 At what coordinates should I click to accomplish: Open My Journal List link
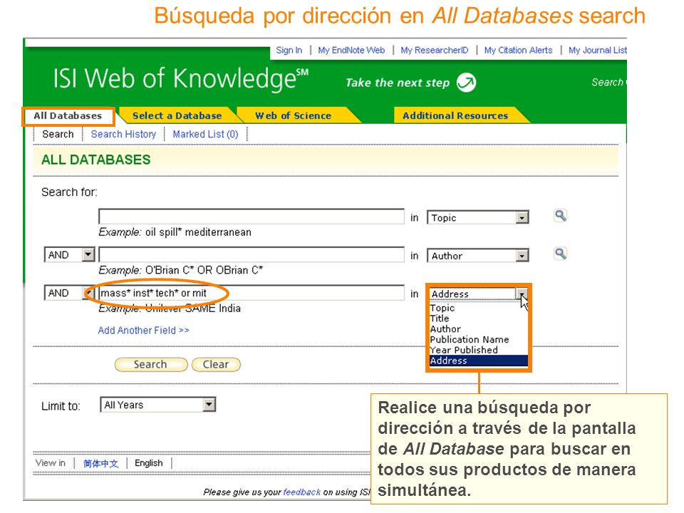tap(598, 50)
